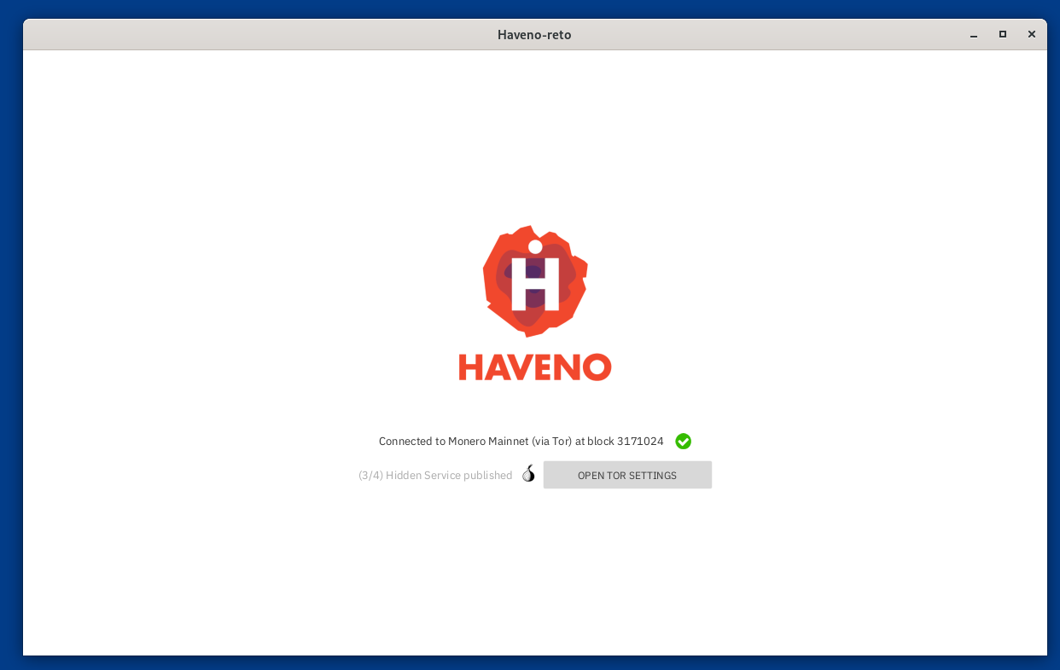The height and width of the screenshot is (670, 1060).
Task: Click the green connection checkmark icon
Action: point(683,441)
